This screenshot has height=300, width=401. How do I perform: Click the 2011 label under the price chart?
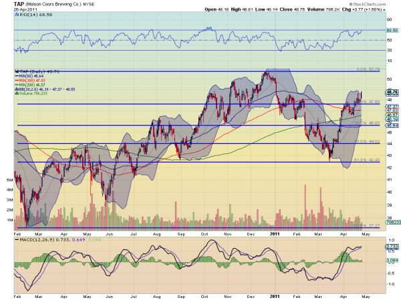click(275, 234)
